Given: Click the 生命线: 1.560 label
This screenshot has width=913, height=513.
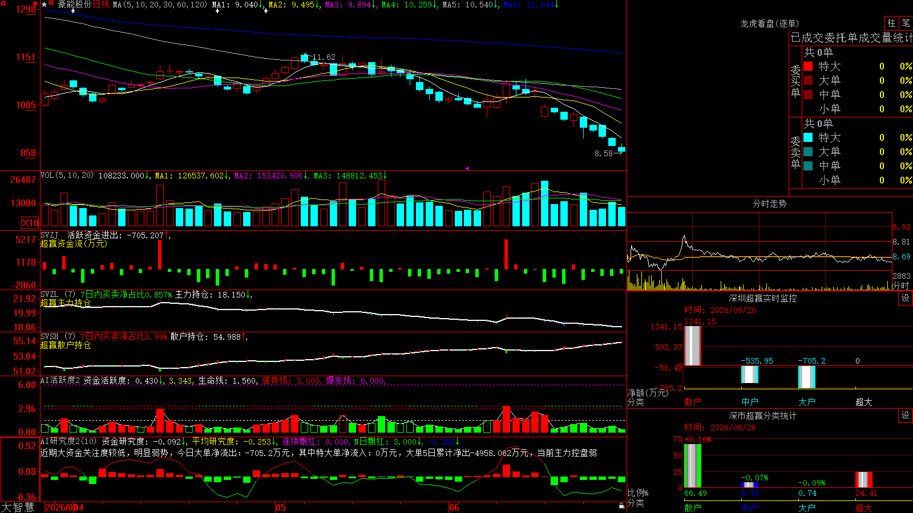Looking at the screenshot, I should [227, 380].
